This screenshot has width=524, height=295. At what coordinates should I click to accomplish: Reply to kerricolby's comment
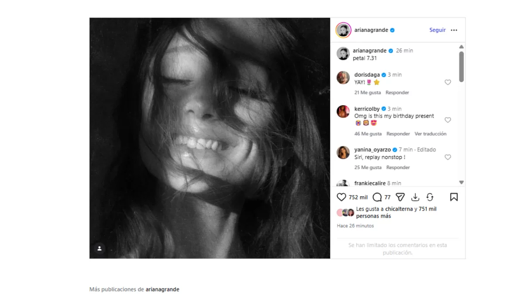(398, 134)
